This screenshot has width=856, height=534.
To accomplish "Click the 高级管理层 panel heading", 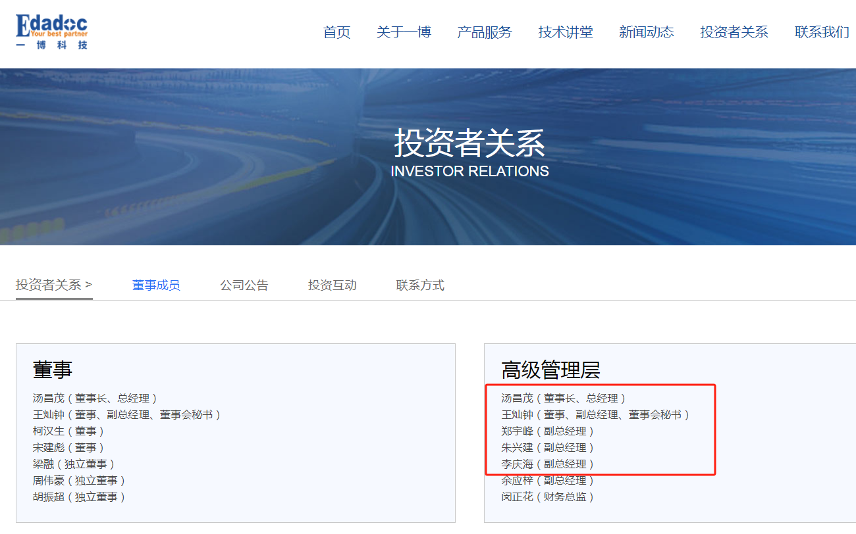I will [550, 370].
